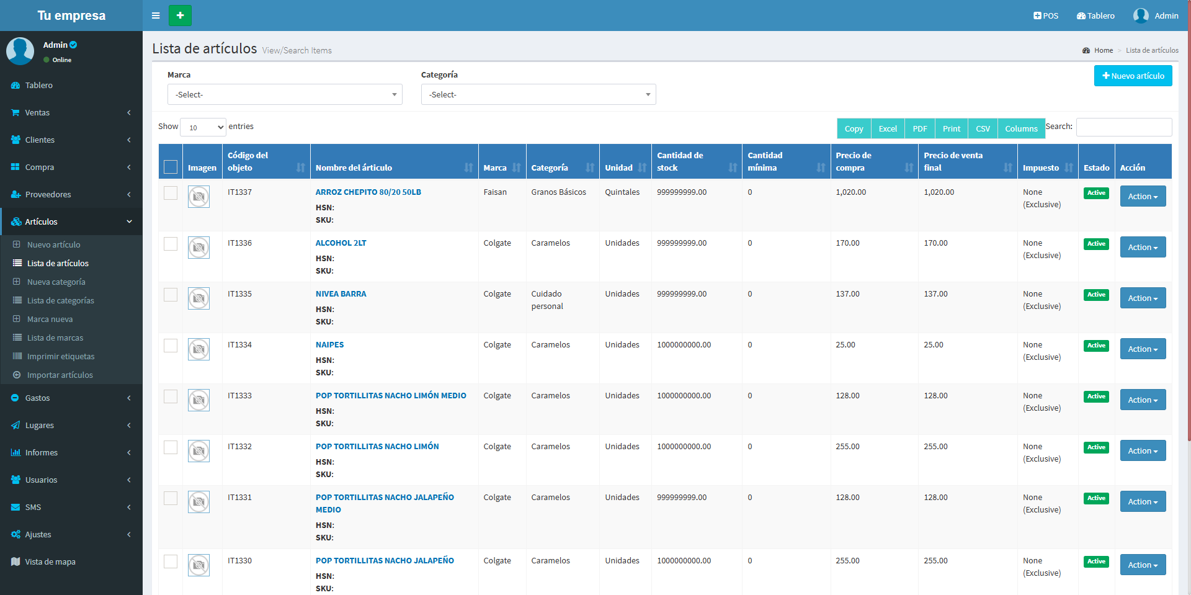Click the green plus quick-add icon
Screen dimensions: 1191x595
pos(180,16)
